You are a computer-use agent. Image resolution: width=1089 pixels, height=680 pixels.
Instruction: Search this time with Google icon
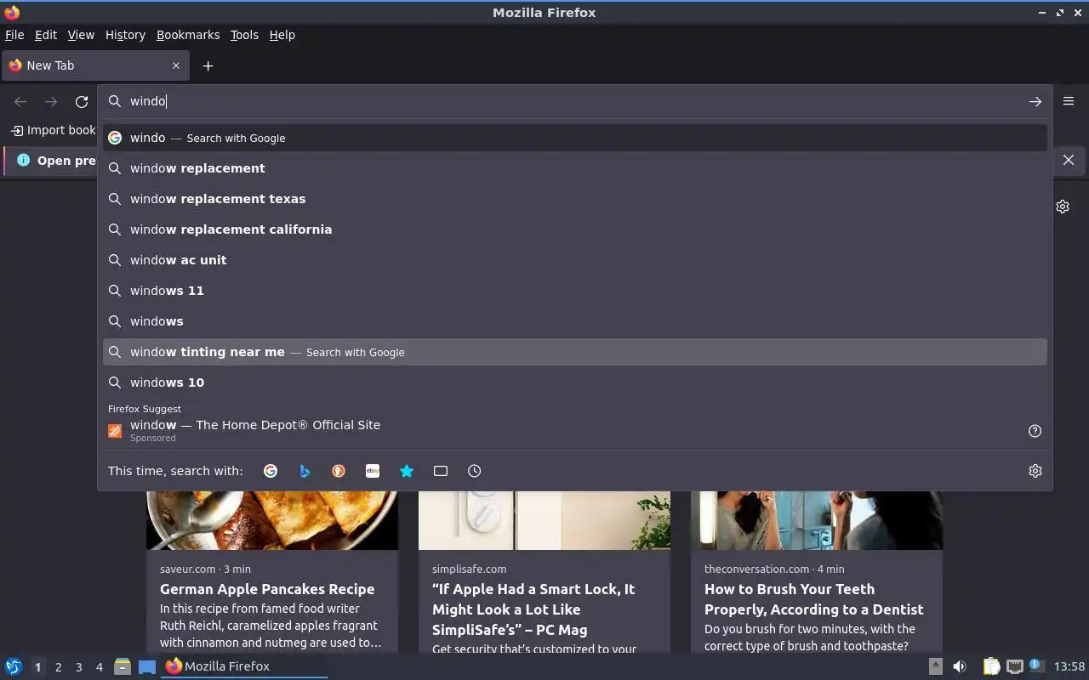pos(271,471)
